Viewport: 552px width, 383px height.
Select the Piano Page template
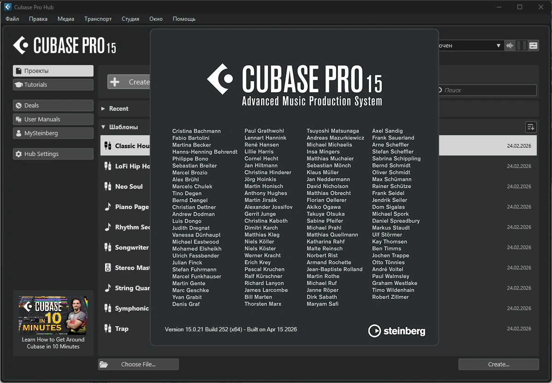[318, 207]
